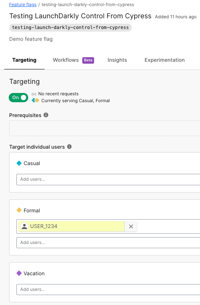Open the Targeting tab
200x305 pixels.
(x=24, y=60)
